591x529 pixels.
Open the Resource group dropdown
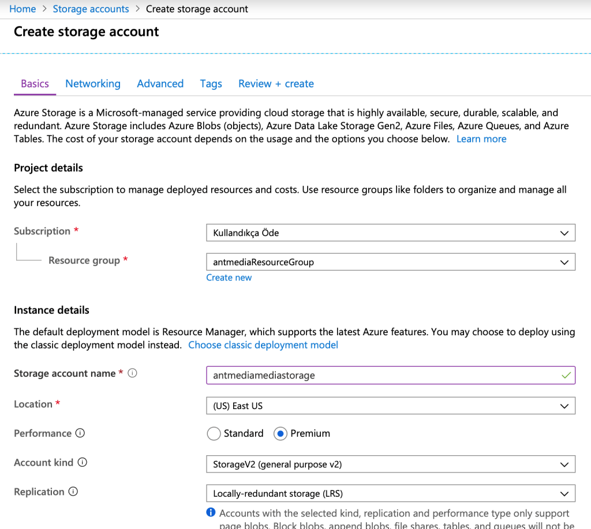pos(391,262)
